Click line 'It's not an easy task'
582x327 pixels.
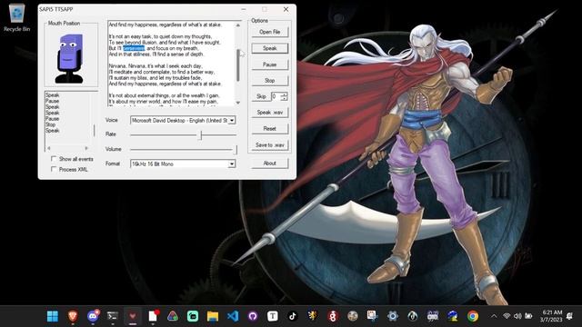[x=160, y=36]
